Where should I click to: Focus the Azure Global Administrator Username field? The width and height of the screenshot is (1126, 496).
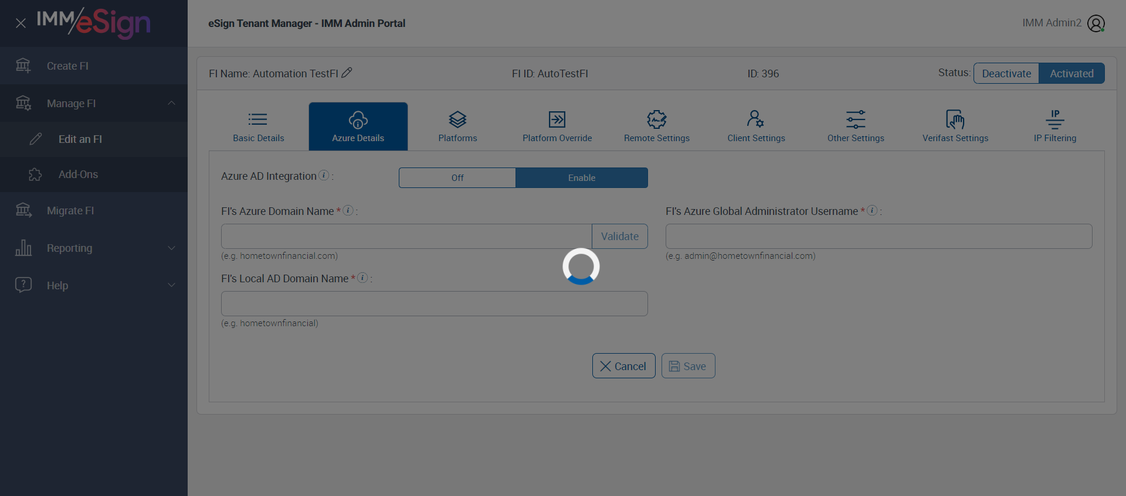coord(879,236)
